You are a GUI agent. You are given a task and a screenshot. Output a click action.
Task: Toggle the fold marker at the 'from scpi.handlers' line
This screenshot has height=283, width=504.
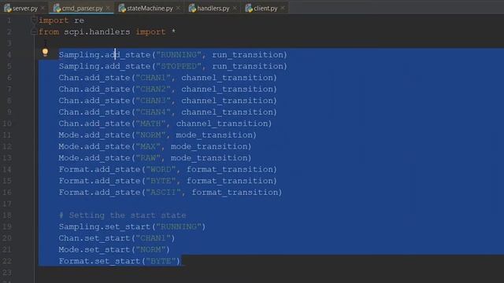[x=34, y=31]
